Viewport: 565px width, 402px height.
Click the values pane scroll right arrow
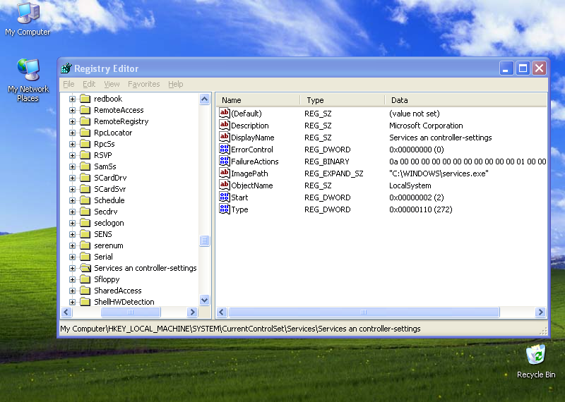tap(540, 312)
